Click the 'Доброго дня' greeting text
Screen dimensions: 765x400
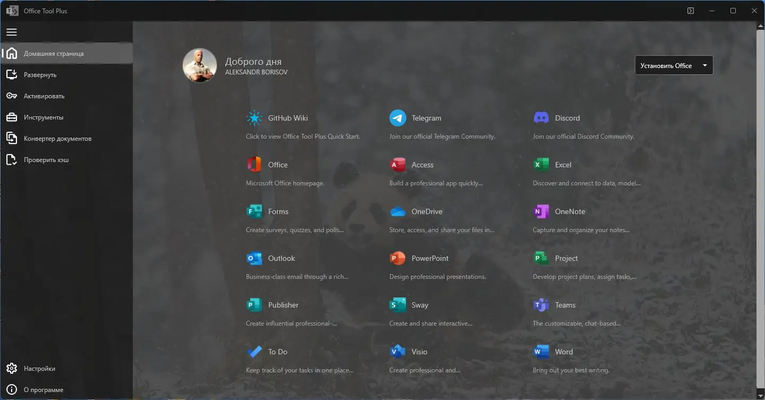pyautogui.click(x=253, y=62)
